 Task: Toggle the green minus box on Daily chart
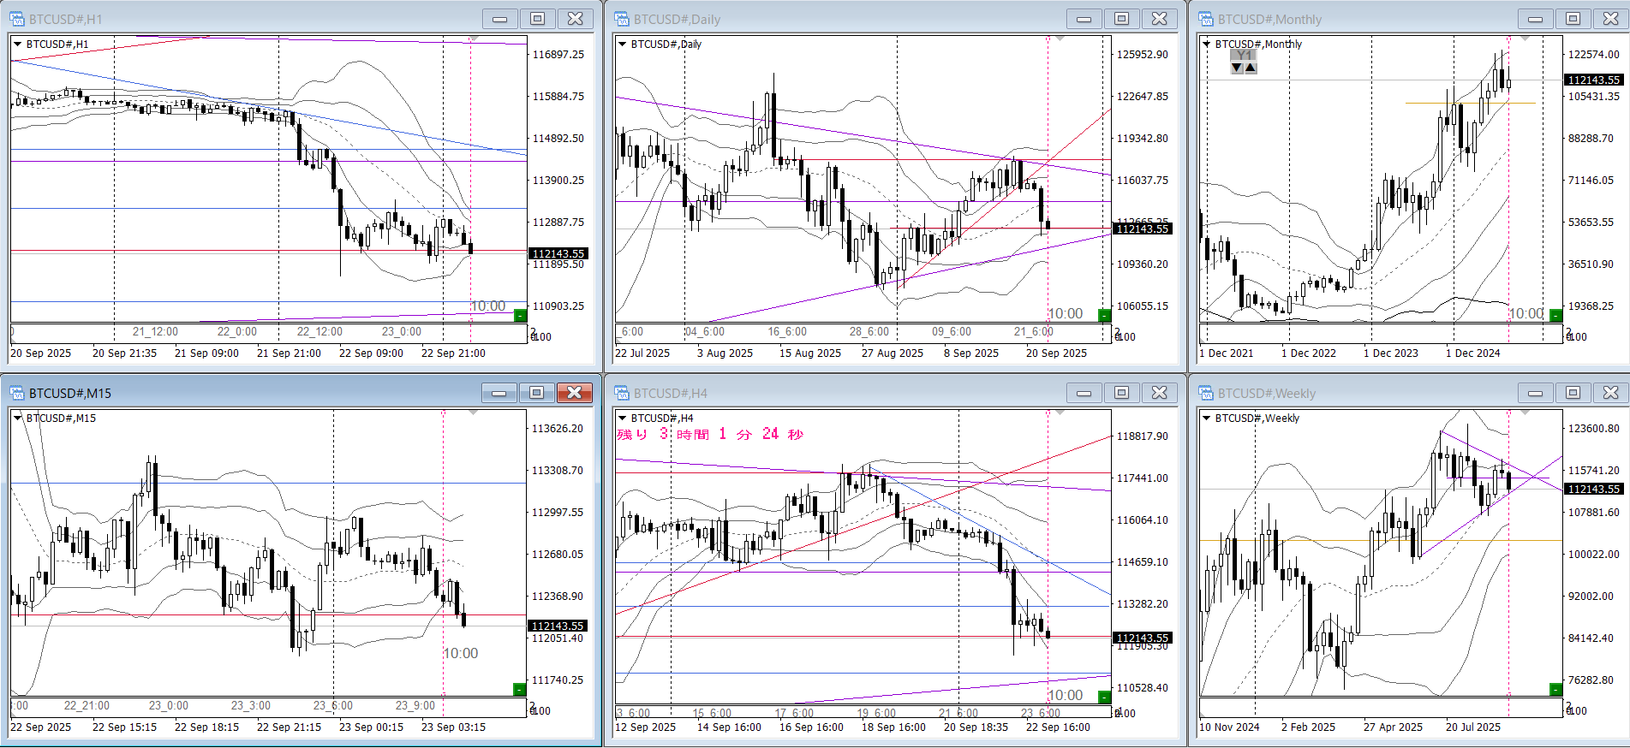click(x=1103, y=316)
